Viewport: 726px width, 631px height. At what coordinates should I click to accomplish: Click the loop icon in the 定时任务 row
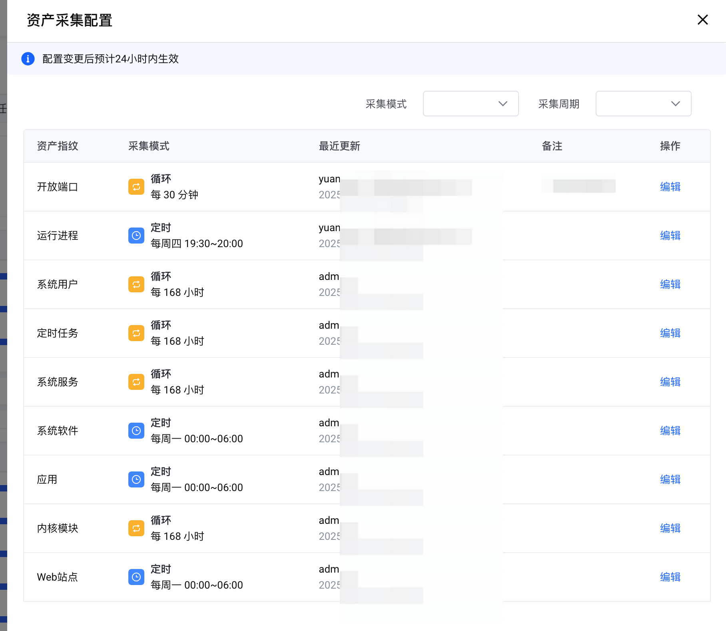coord(136,333)
